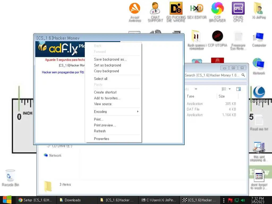The image size is (272, 204).
Task: Select the 385 KB Application row
Action: pos(211,104)
